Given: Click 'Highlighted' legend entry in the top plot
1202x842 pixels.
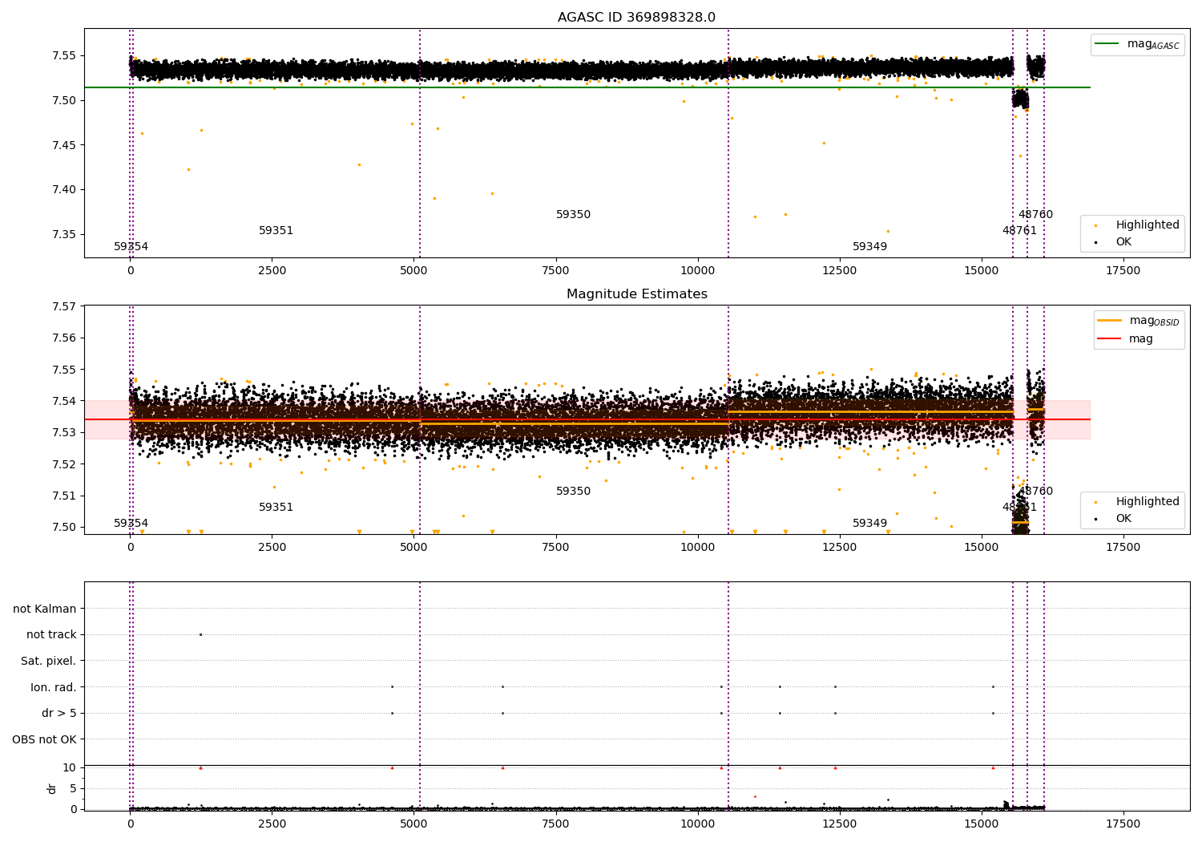Looking at the screenshot, I should (1137, 225).
